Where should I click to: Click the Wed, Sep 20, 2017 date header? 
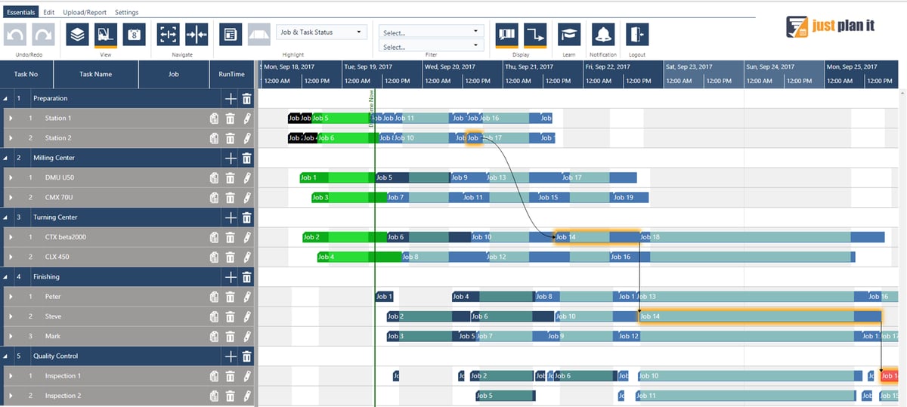(x=463, y=66)
